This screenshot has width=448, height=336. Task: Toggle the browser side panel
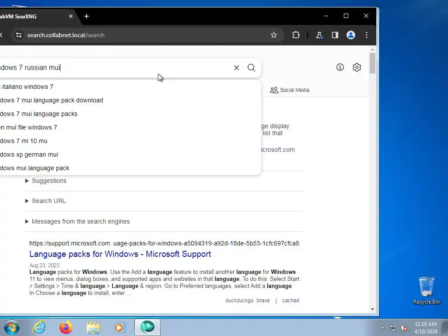click(335, 35)
